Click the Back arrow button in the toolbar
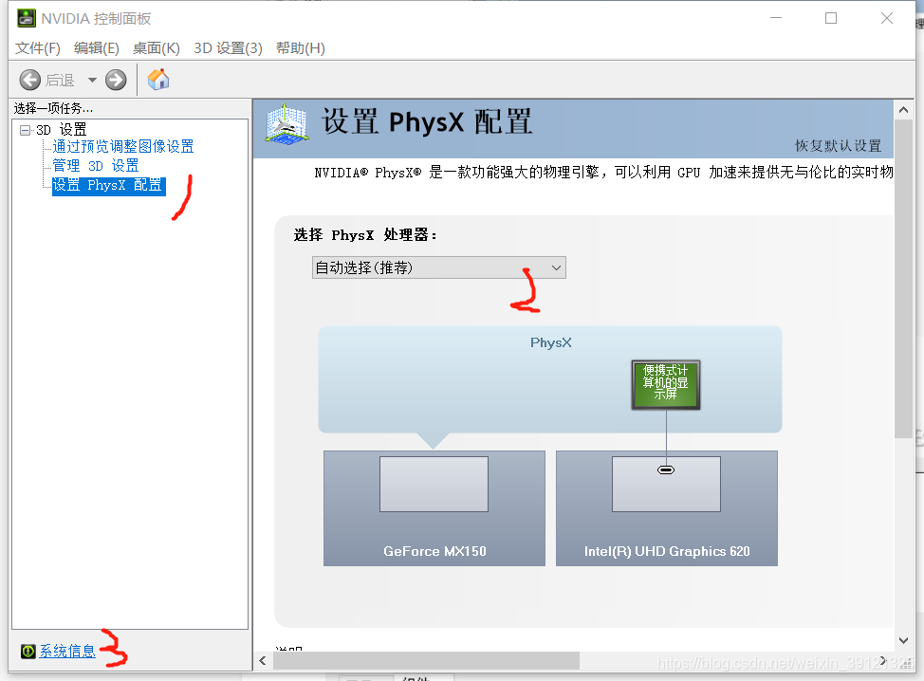 click(30, 80)
